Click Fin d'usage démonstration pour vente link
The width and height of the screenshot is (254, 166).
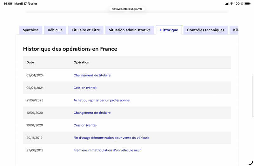click(x=111, y=138)
